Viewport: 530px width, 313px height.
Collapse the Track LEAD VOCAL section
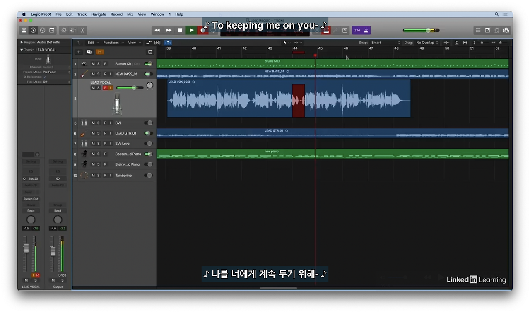(22, 50)
